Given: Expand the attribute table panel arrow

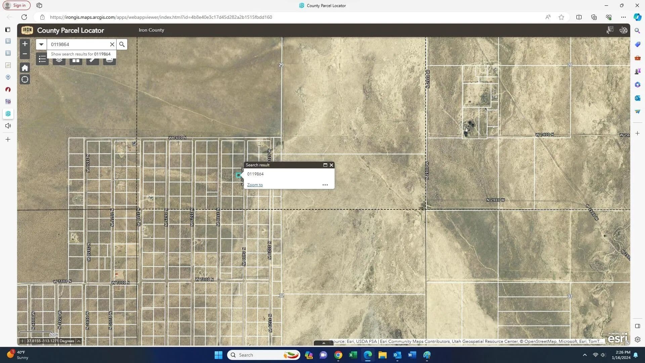Looking at the screenshot, I should (324, 343).
